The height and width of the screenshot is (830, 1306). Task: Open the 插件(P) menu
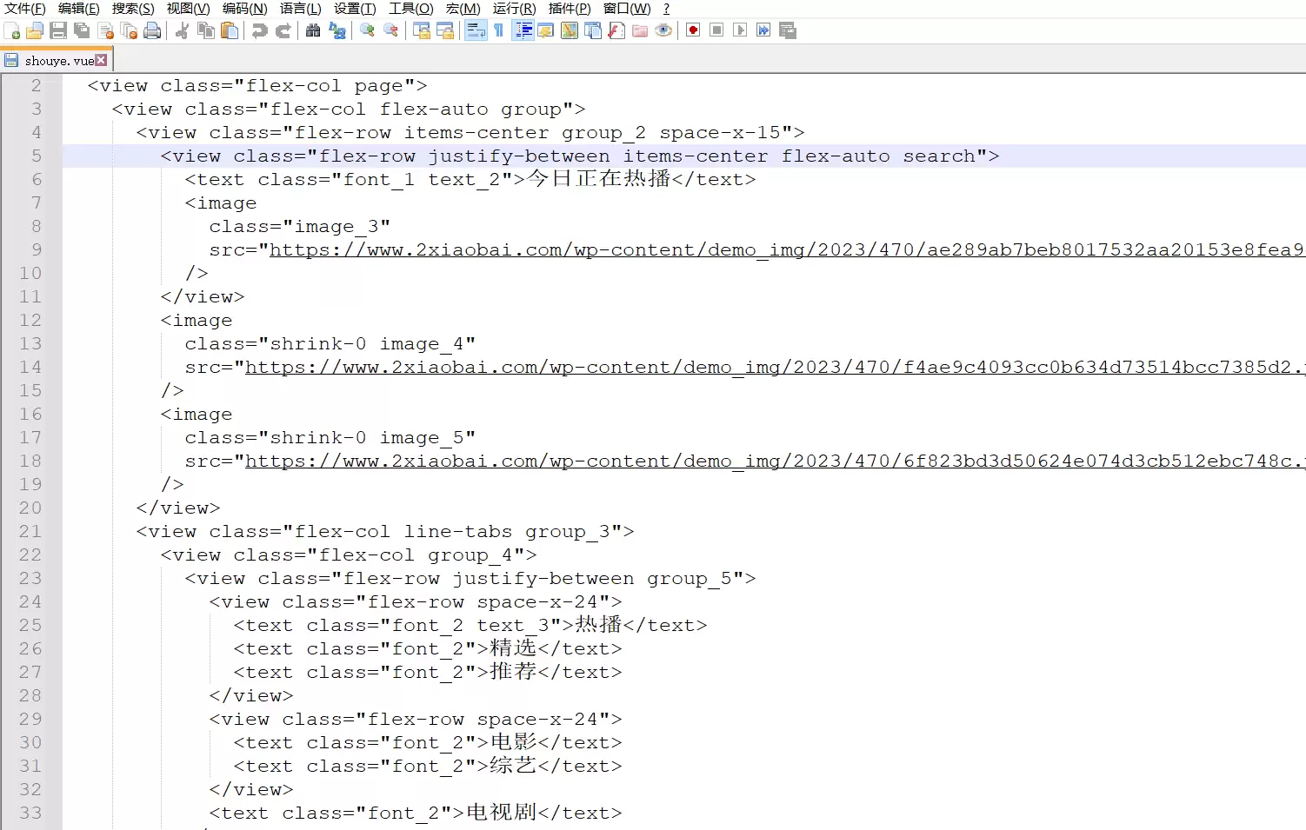(570, 9)
